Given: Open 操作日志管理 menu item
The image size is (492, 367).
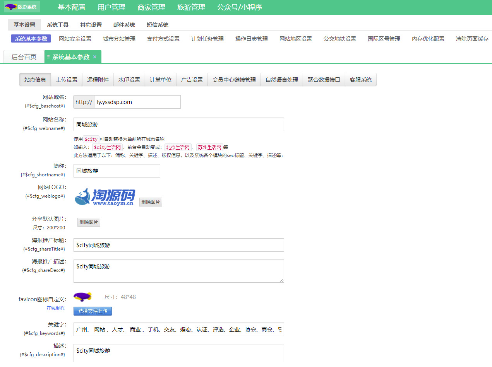Looking at the screenshot, I should tap(252, 39).
